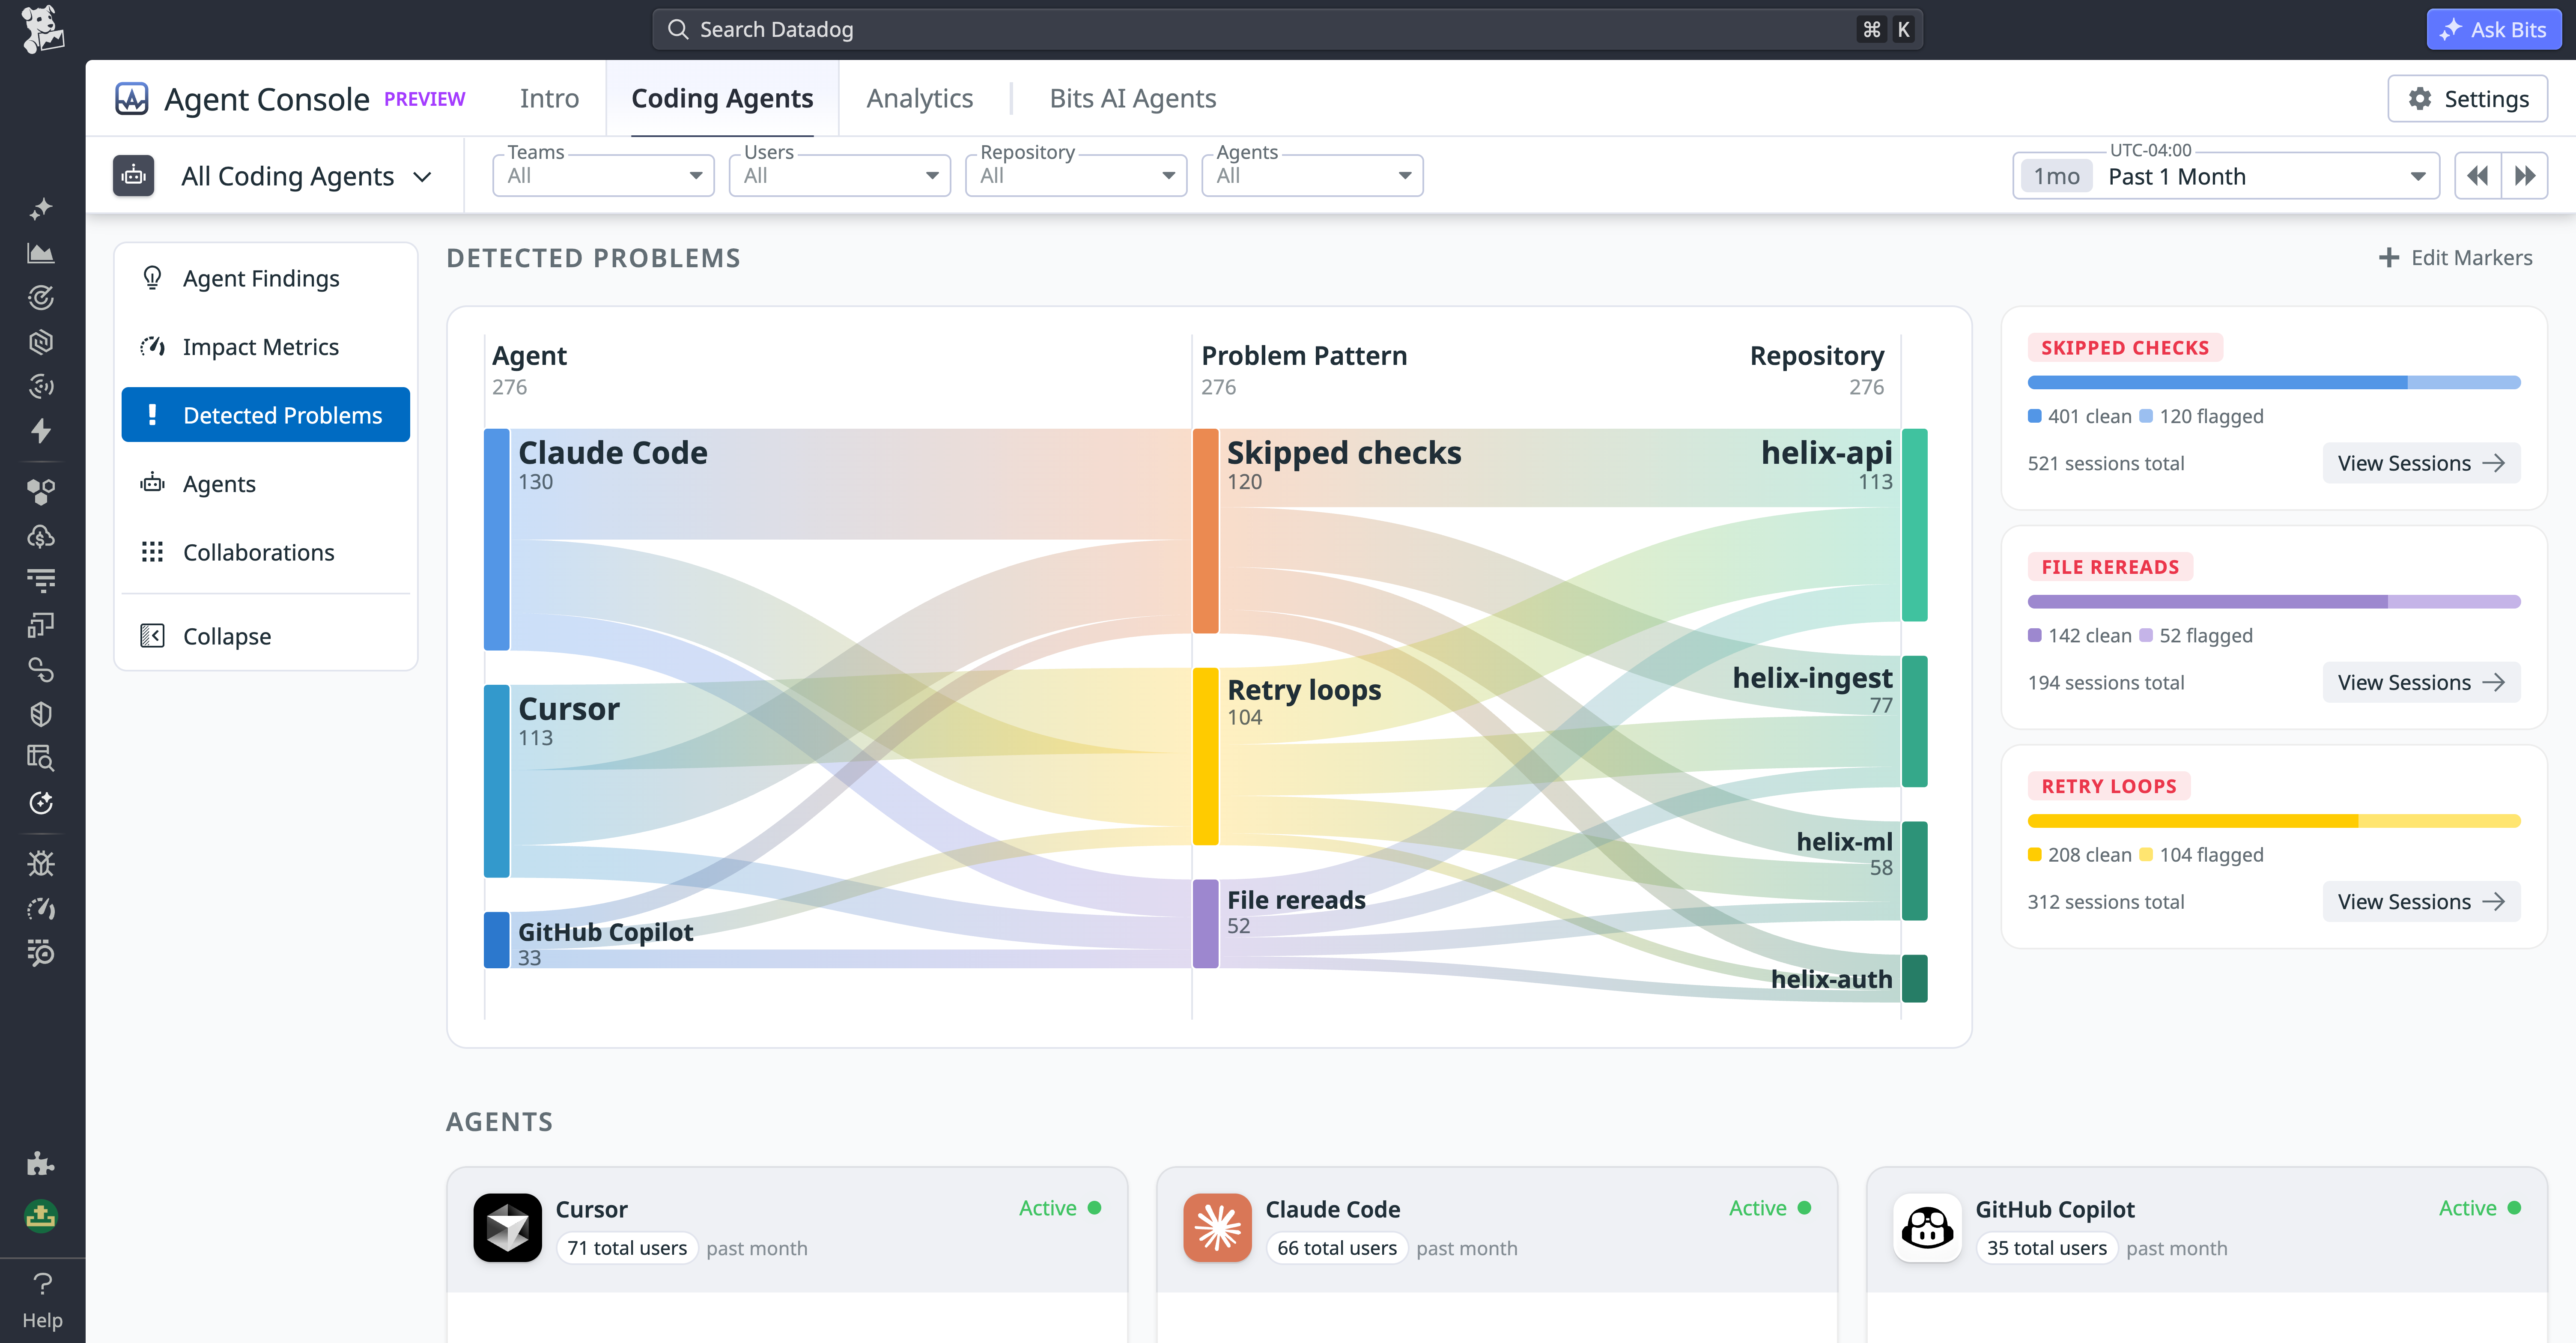
Task: Click the Search Datadog field
Action: (1287, 29)
